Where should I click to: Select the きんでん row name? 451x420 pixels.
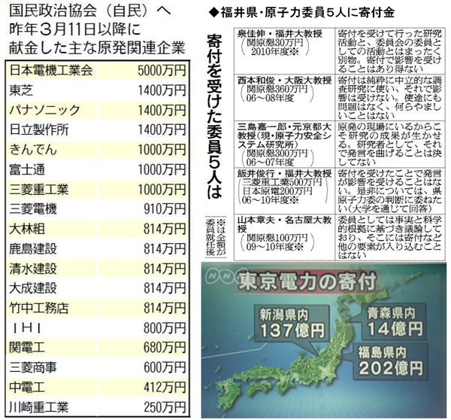coord(33,150)
